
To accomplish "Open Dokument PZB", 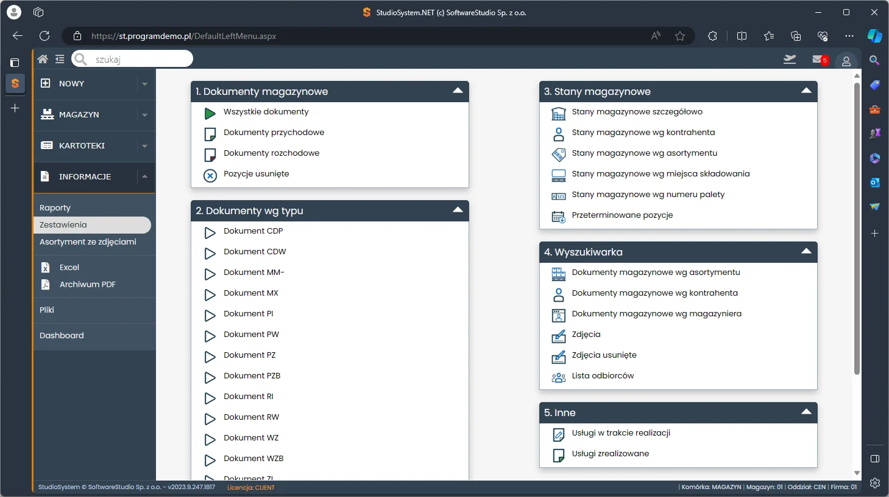I will point(252,376).
